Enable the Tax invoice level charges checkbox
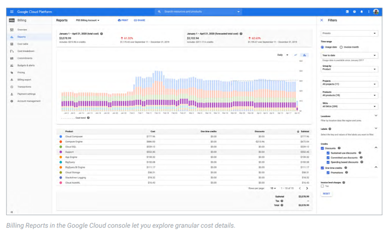 click(322, 186)
